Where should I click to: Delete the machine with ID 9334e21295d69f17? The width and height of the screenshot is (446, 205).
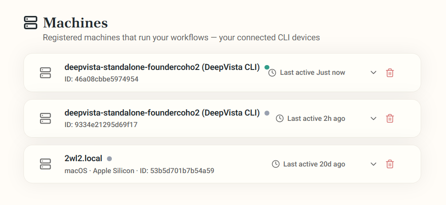pyautogui.click(x=390, y=118)
